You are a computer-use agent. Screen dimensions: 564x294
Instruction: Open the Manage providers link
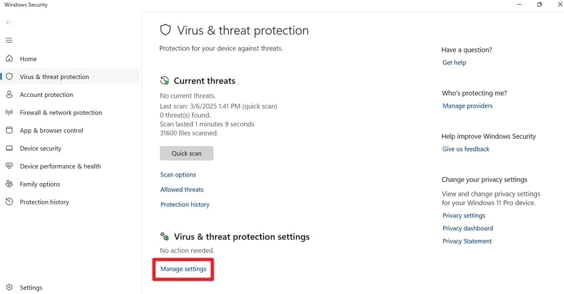(467, 106)
